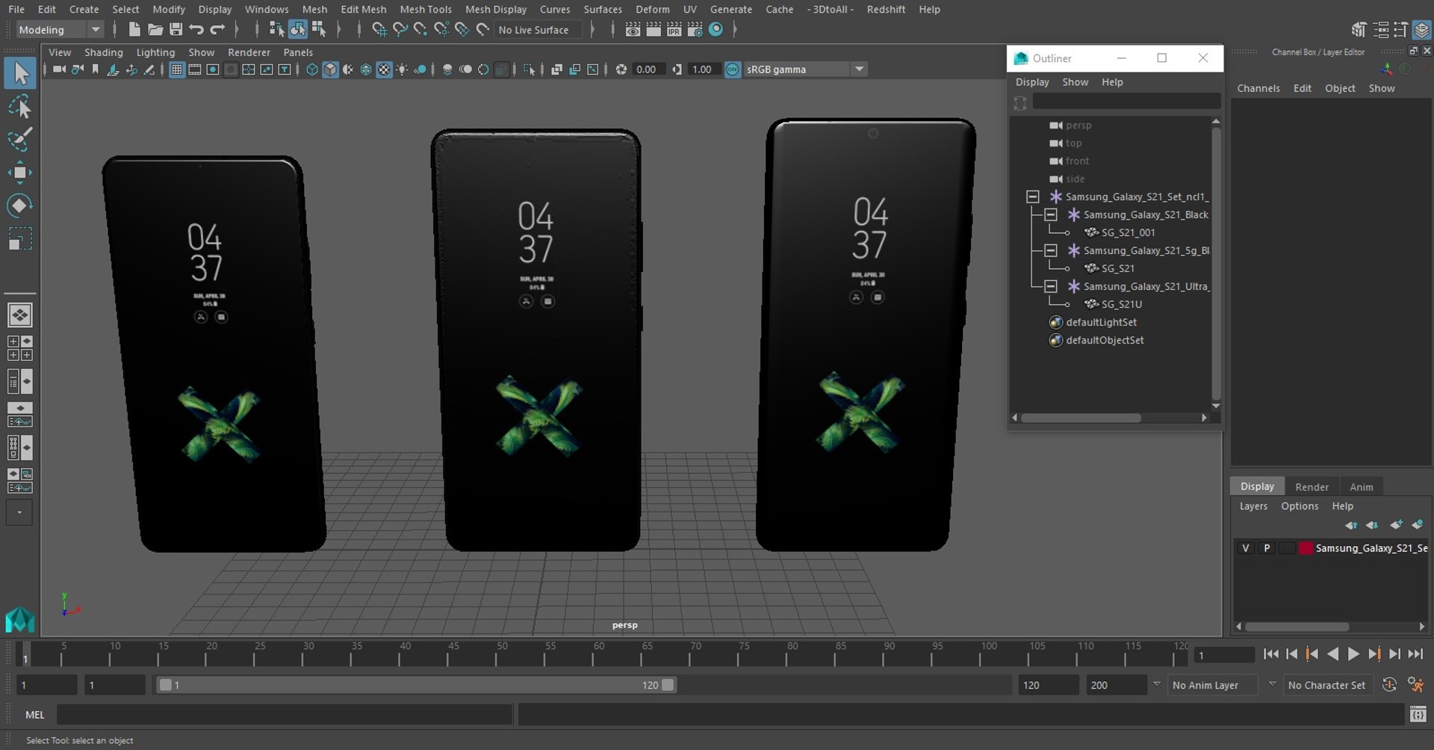
Task: Toggle layer playback P box
Action: coord(1267,548)
